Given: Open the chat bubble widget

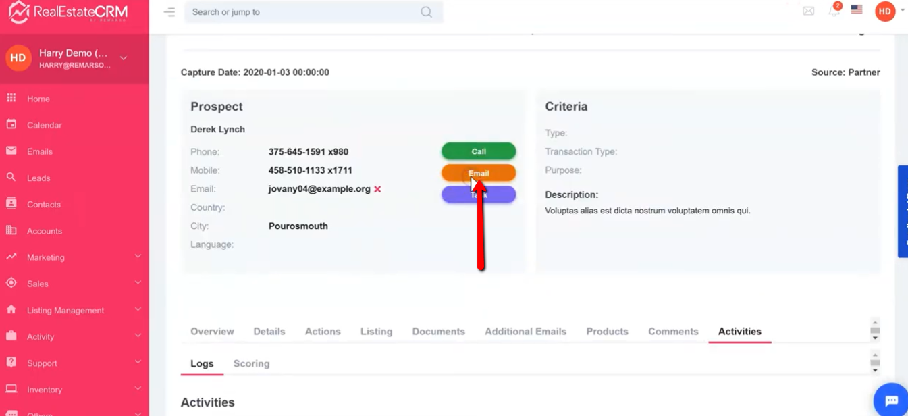Looking at the screenshot, I should coord(891,400).
